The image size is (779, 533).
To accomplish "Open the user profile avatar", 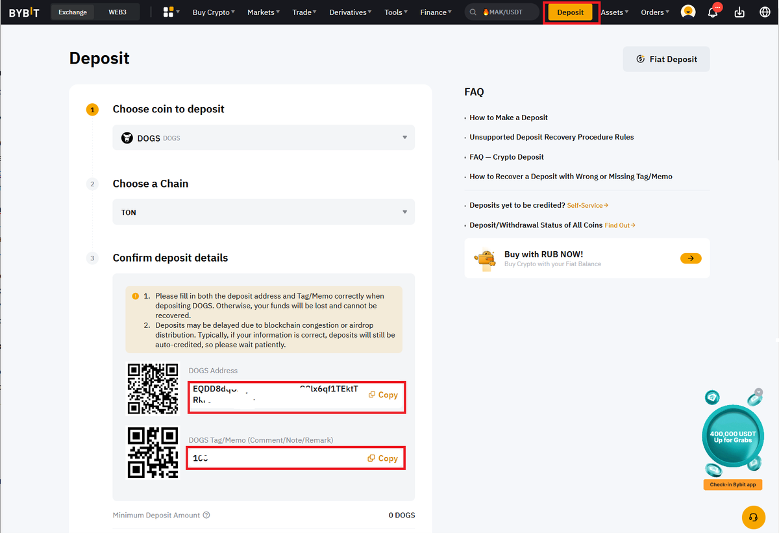I will (x=688, y=12).
